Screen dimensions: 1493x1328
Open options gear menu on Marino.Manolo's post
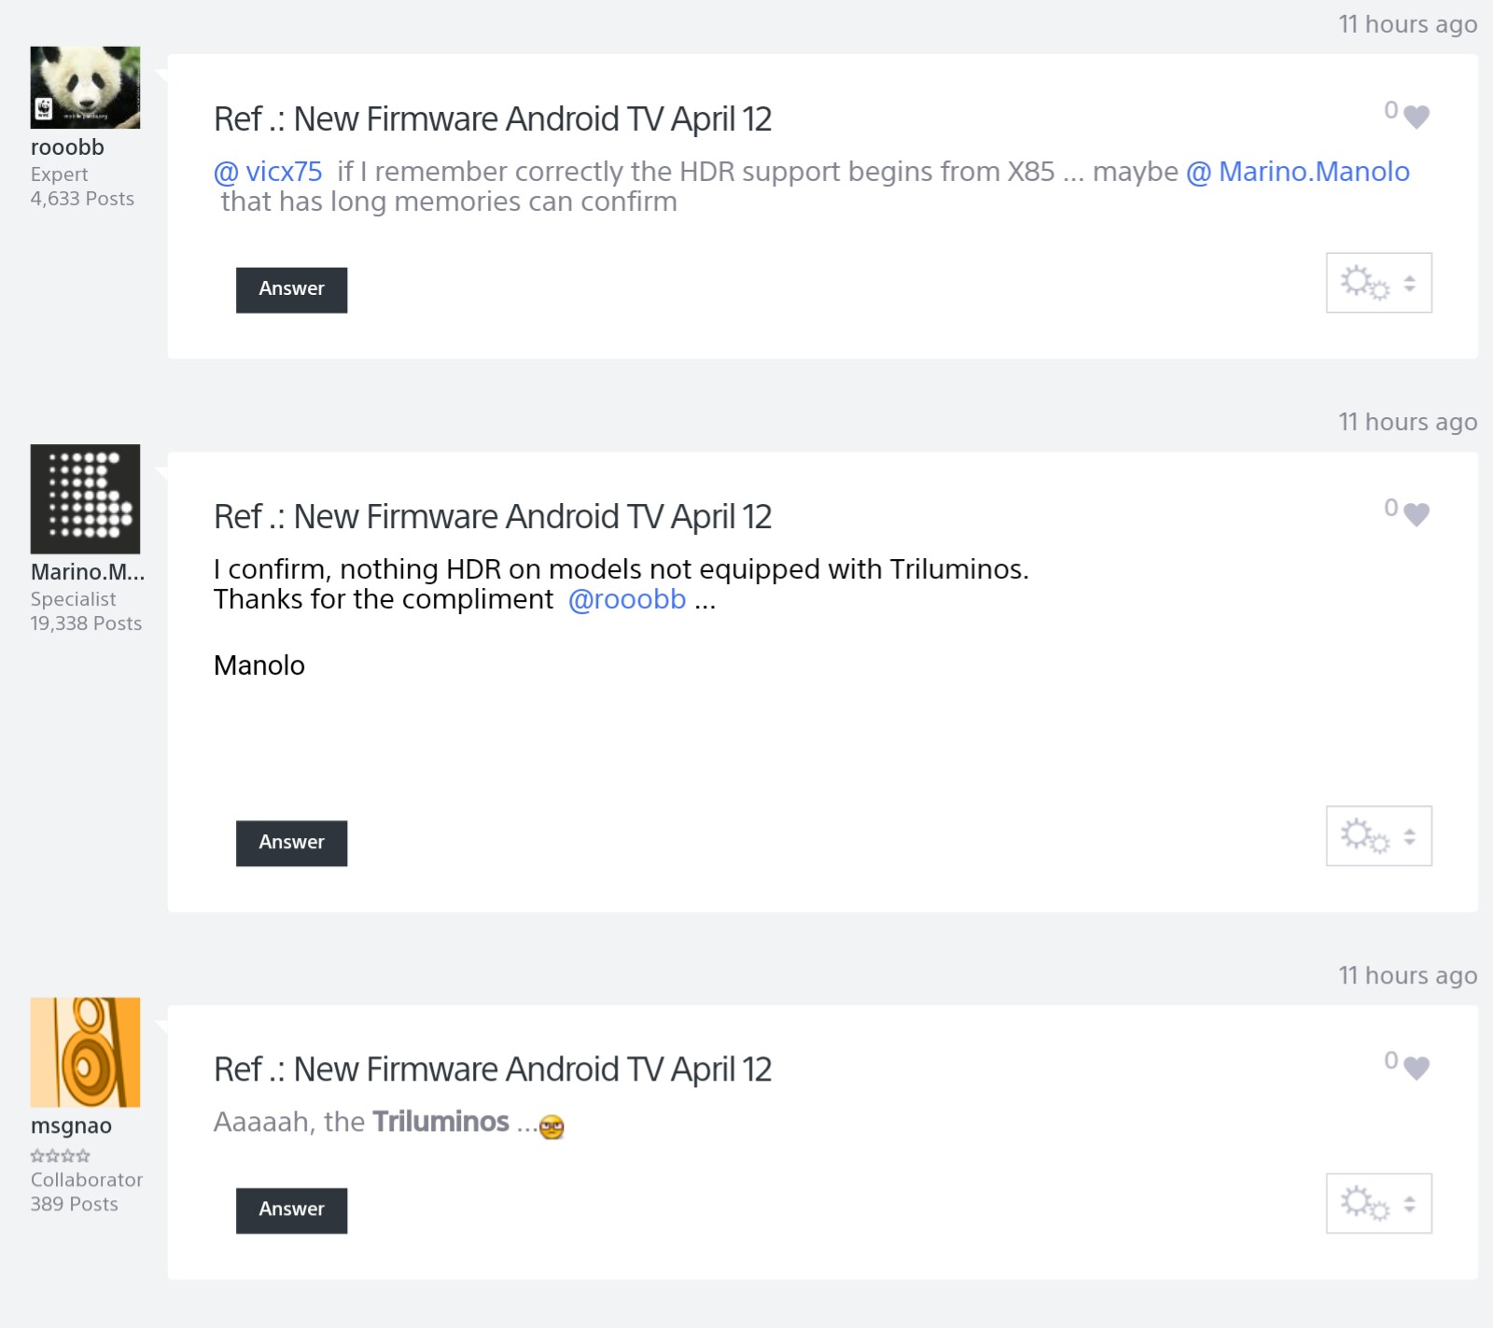click(x=1378, y=836)
